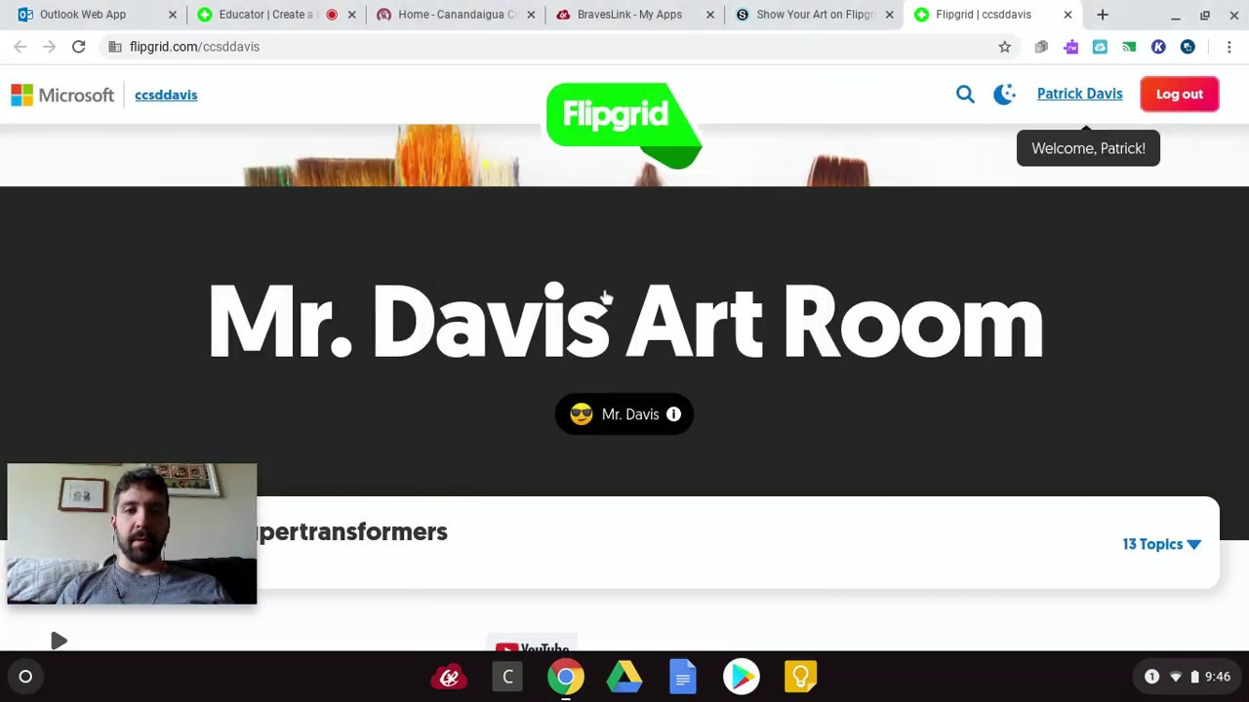Open Google Drive from the shelf
This screenshot has height=702, width=1249.
[624, 677]
